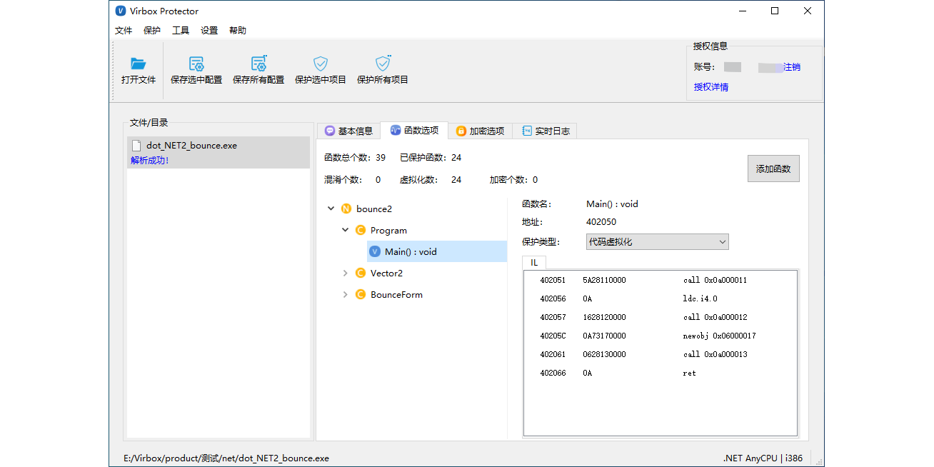Click the License Details (授权详情) link
The width and height of the screenshot is (934, 467).
(711, 87)
